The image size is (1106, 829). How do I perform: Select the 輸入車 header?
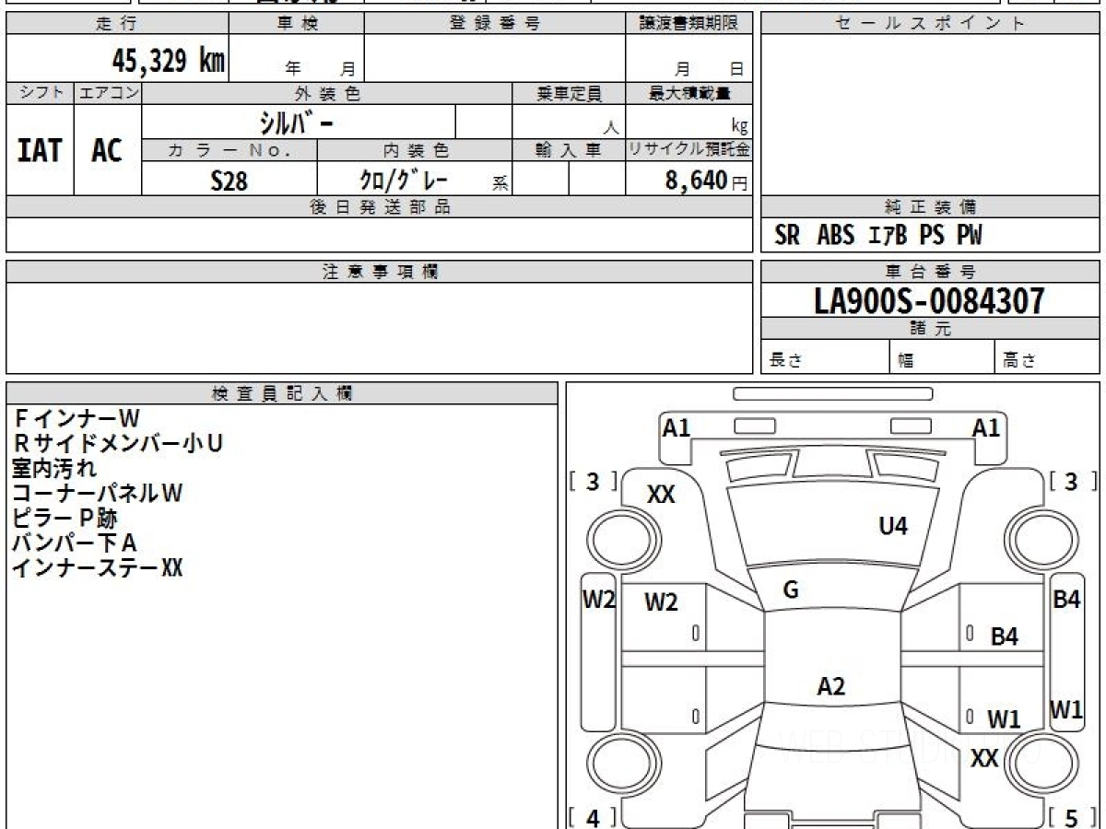(x=569, y=150)
